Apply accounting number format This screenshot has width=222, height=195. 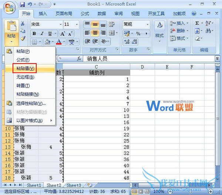[x=127, y=34]
